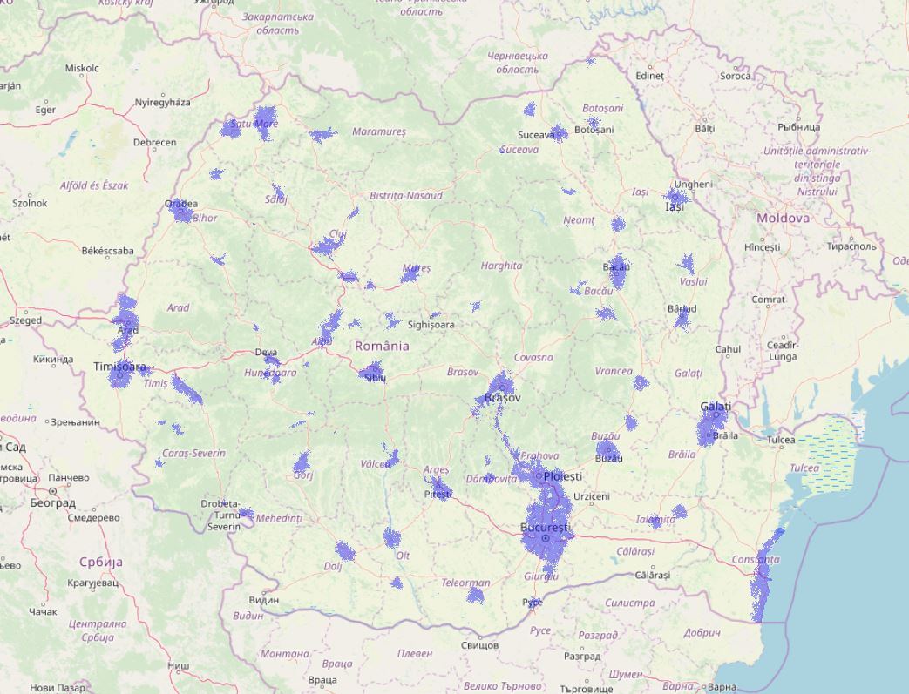The height and width of the screenshot is (694, 909).
Task: Click the Debrecen city label
Action: (155, 142)
